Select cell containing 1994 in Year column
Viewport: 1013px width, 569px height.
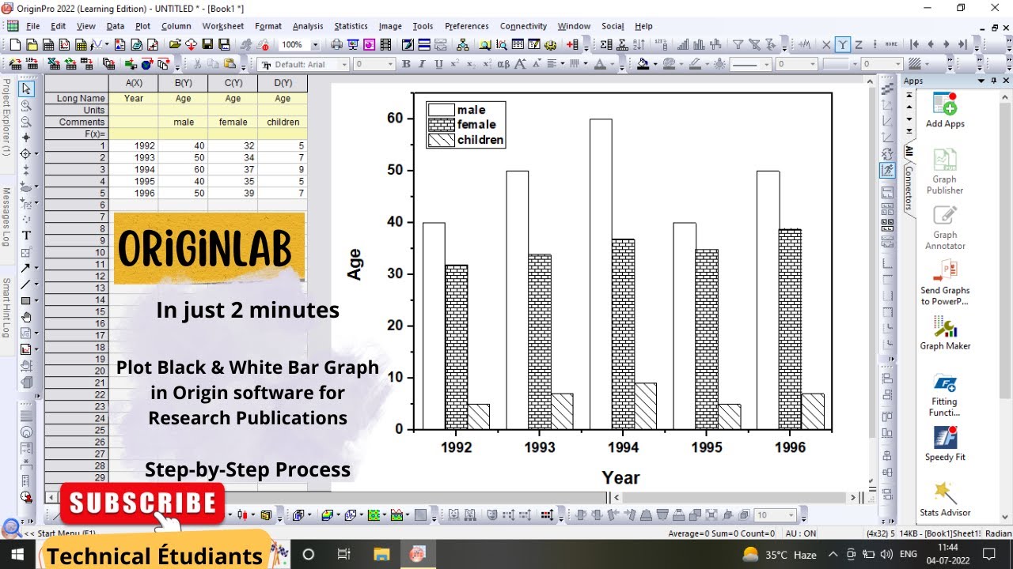pos(133,169)
